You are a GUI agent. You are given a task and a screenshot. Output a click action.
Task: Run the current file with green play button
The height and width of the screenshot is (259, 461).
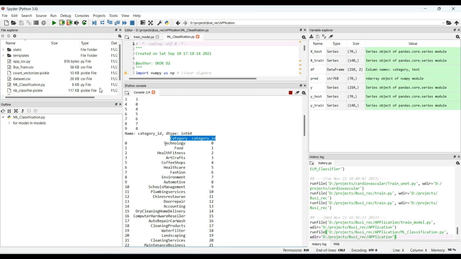click(x=54, y=23)
